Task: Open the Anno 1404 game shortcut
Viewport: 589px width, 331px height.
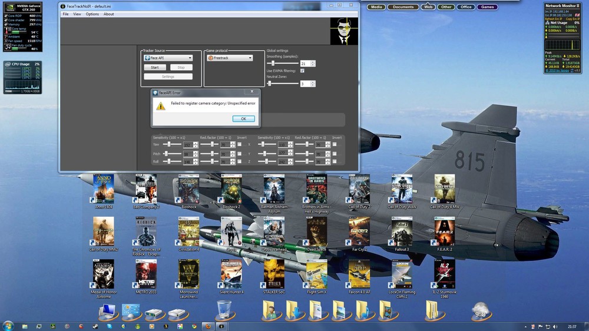Action: pos(103,191)
